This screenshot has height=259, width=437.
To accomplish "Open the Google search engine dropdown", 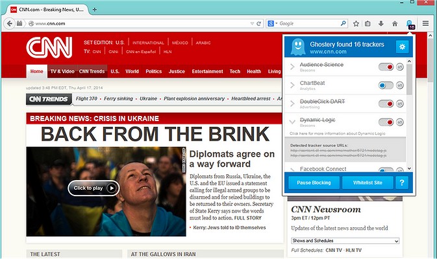I will [x=273, y=23].
